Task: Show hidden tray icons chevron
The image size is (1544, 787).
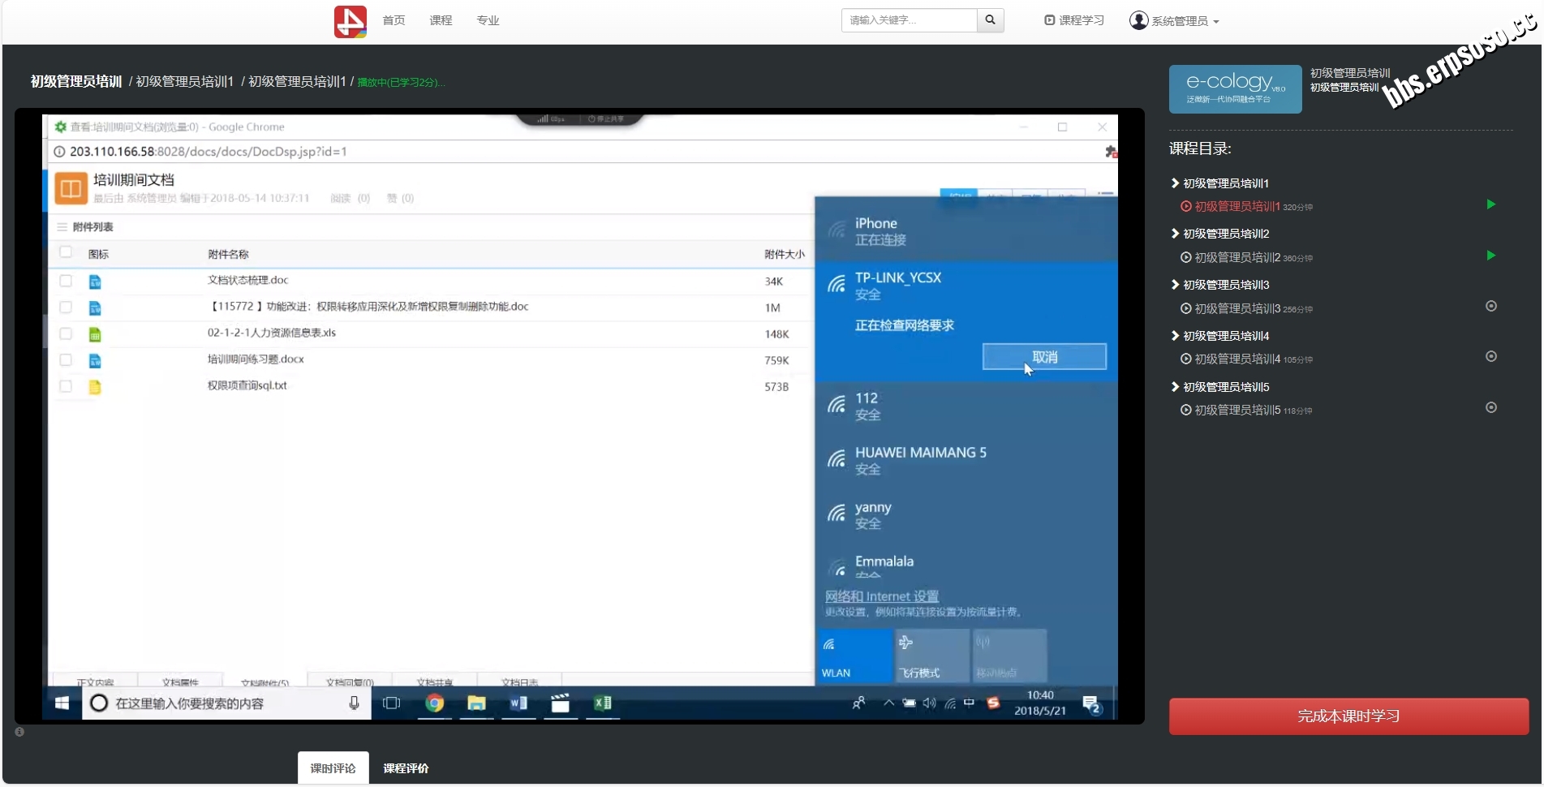Action: [888, 703]
